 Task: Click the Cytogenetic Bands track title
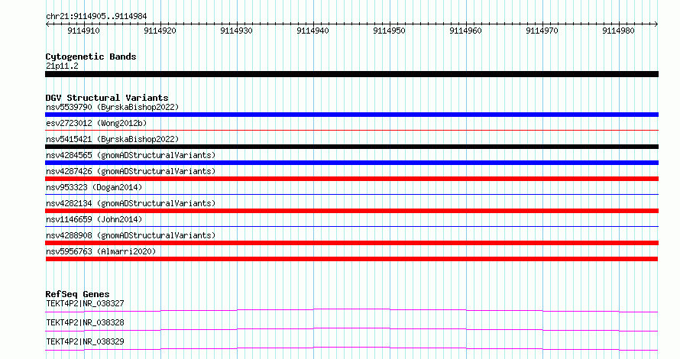point(91,57)
